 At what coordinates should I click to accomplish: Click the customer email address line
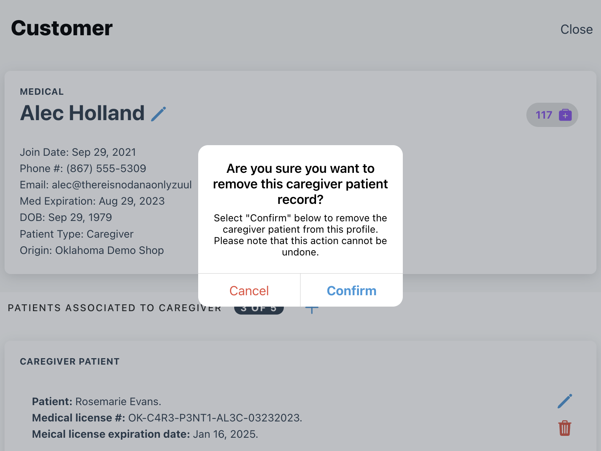coord(106,185)
